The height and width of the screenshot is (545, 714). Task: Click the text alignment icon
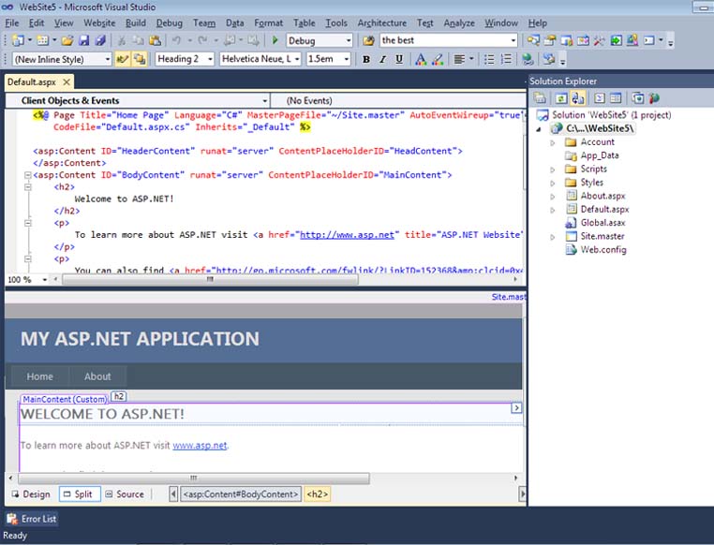click(460, 59)
